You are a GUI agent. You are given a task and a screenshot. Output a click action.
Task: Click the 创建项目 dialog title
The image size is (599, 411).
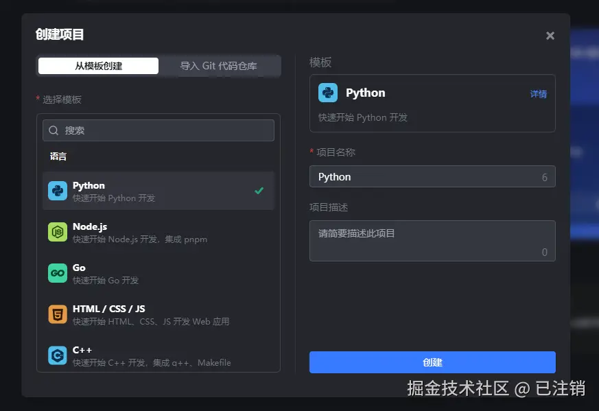[x=60, y=34]
